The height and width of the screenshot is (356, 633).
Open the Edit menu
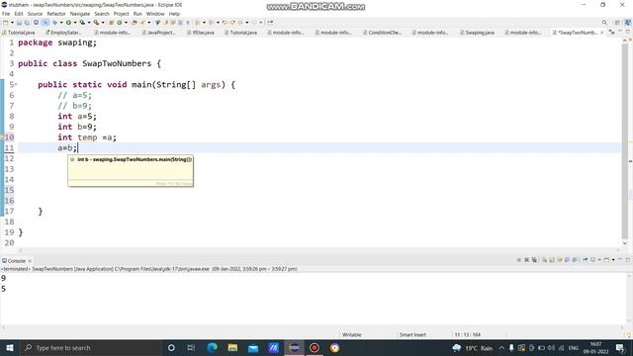19,14
